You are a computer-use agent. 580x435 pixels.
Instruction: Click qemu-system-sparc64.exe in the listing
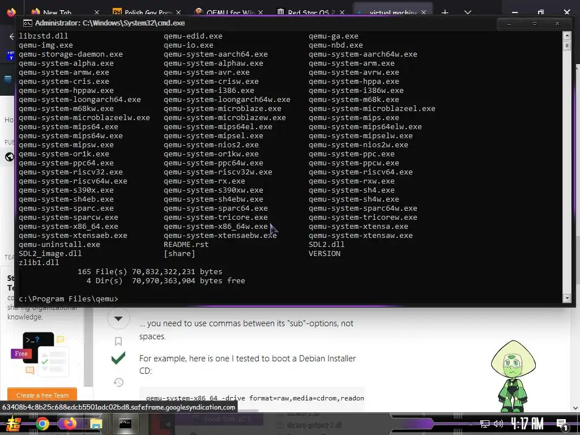(x=216, y=208)
